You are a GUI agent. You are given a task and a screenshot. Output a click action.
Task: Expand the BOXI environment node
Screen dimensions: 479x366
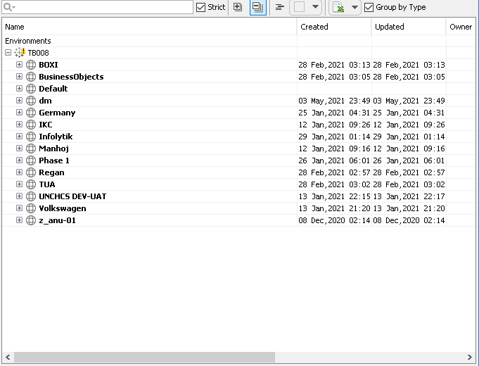pos(20,65)
